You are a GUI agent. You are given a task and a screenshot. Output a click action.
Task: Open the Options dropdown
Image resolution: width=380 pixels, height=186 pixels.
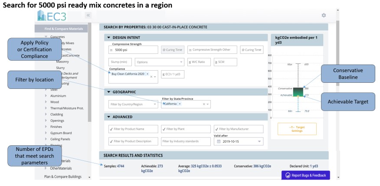pos(159,62)
